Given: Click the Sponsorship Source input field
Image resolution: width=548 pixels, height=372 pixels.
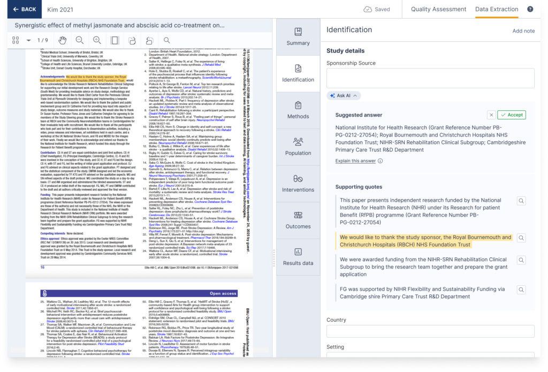Looking at the screenshot, I should pyautogui.click(x=430, y=78).
